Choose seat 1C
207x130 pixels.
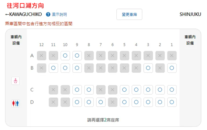(x=172, y=90)
